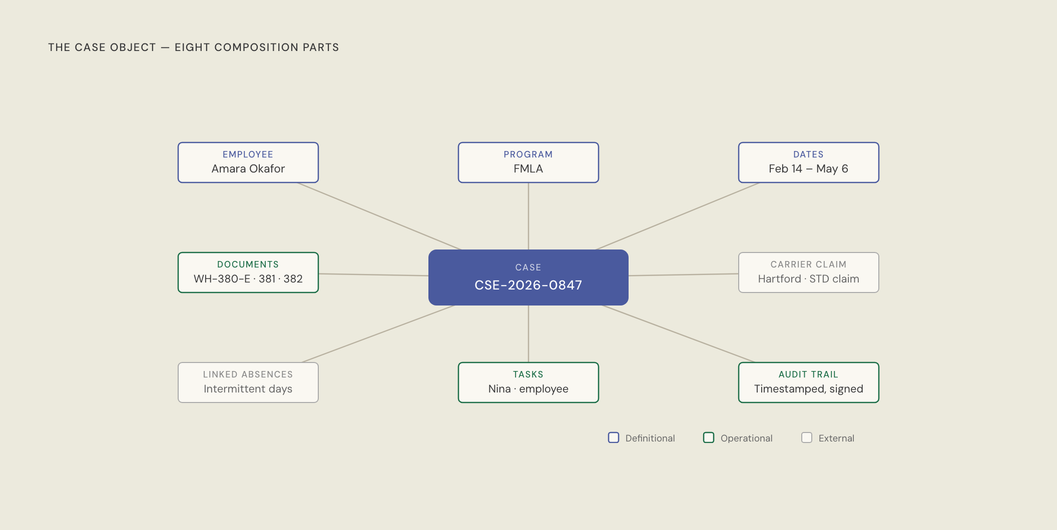
Task: Open the DOCUMENTS WH-380-E box
Action: 248,272
